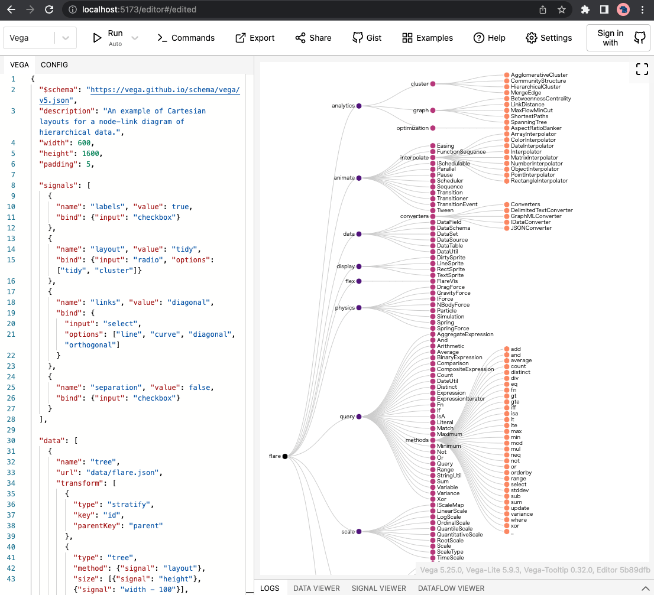
Task: Click the Export button label
Action: coord(262,38)
